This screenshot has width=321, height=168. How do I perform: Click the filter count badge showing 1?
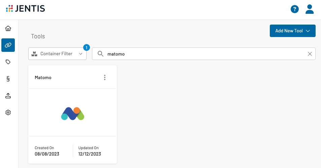point(86,47)
